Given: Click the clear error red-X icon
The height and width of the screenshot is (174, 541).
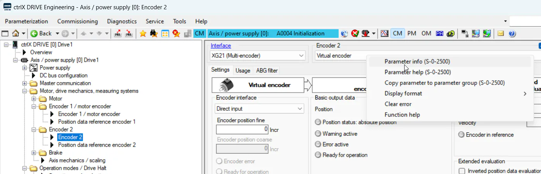Looking at the screenshot, I should 355,34.
